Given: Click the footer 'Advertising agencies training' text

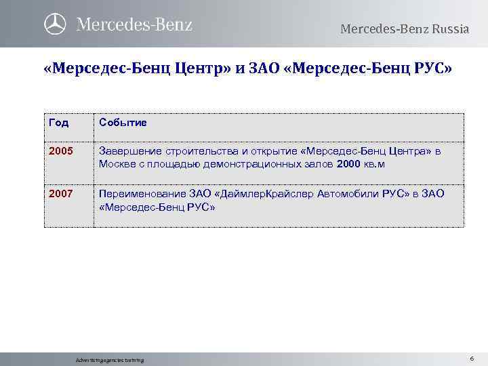Looking at the screenshot, I should (110, 360).
